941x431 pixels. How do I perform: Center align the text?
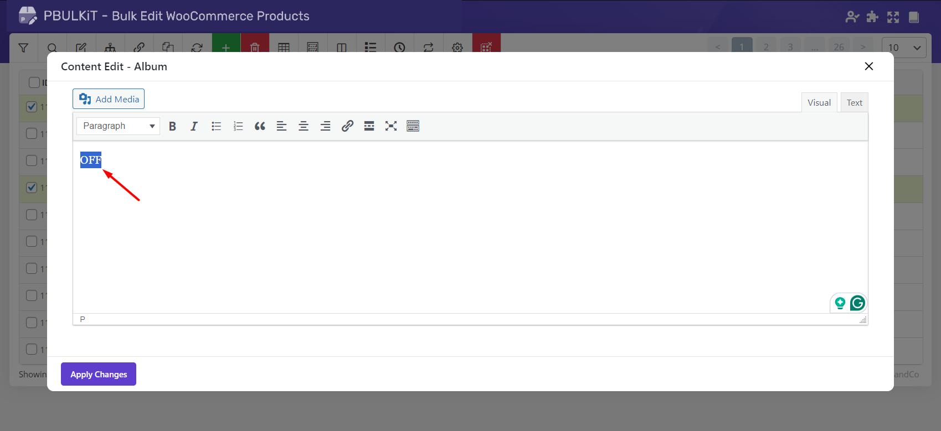(304, 126)
